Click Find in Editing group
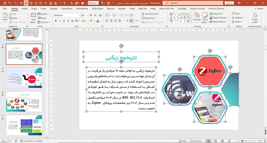267x143 pixels. point(236,14)
